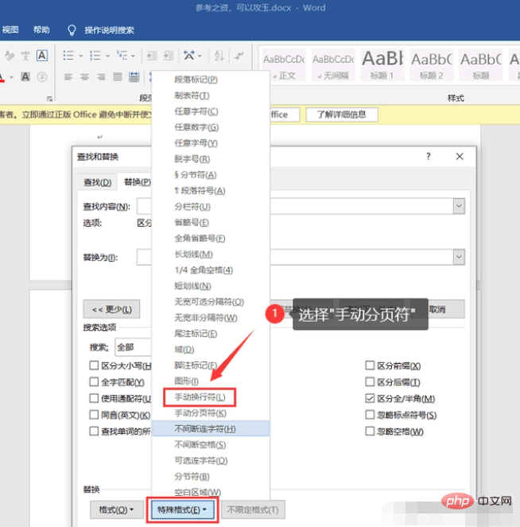520x527 pixels.
Task: Open the 格式 dropdown button
Action: tap(116, 509)
